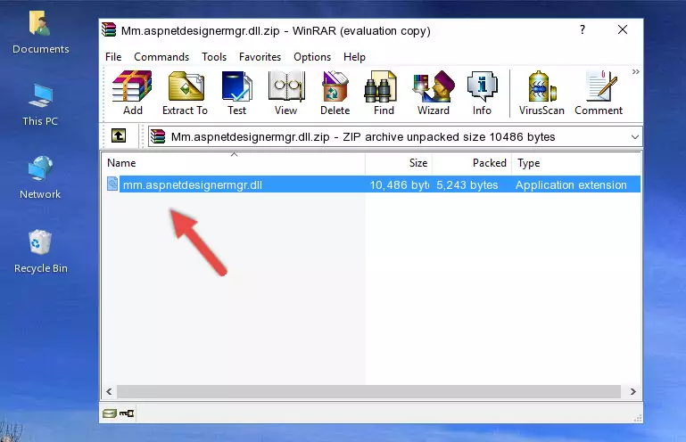Open the Find binoculars tool
The image size is (686, 442).
pos(384,93)
